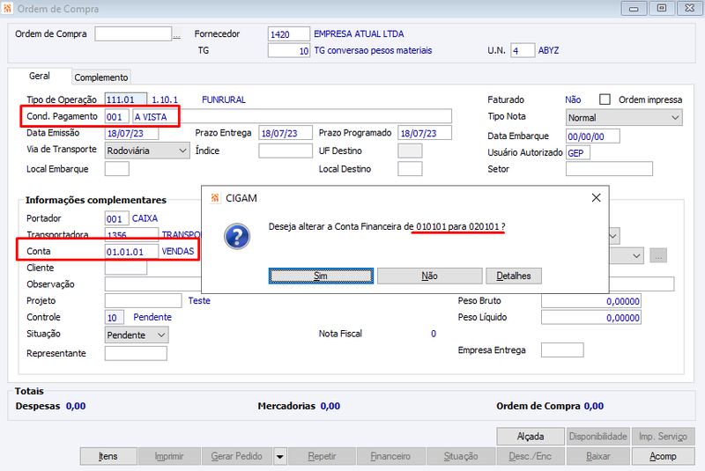Click the Imprimir button

[x=169, y=456]
